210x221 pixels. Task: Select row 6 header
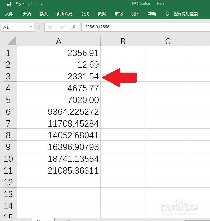pyautogui.click(x=8, y=111)
